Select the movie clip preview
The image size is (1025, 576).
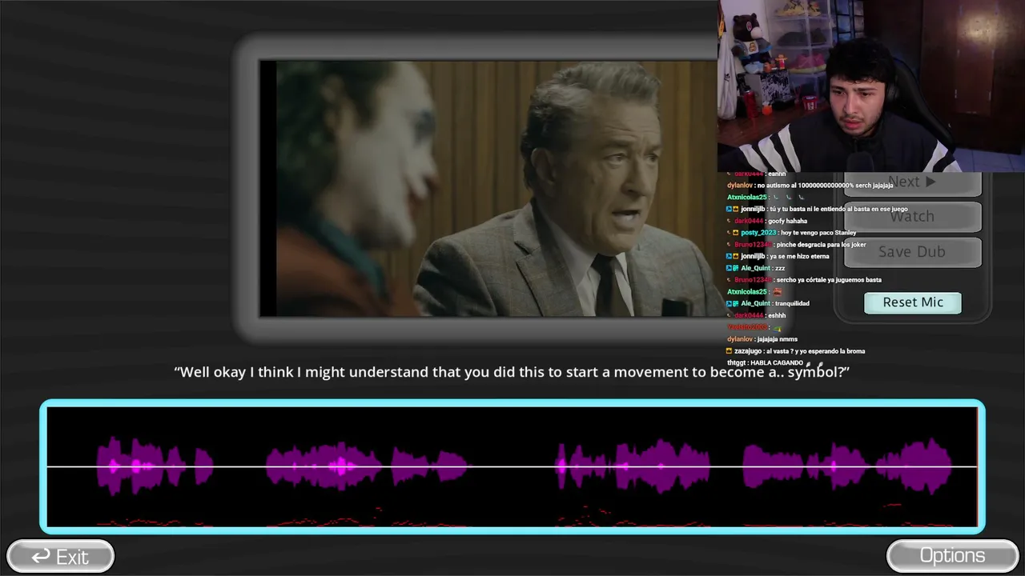[x=488, y=188]
